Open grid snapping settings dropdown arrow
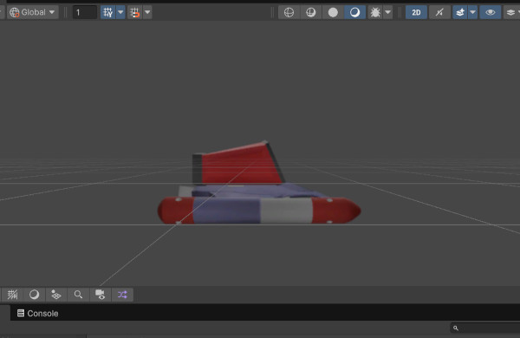Image resolution: width=520 pixels, height=338 pixels. click(120, 13)
